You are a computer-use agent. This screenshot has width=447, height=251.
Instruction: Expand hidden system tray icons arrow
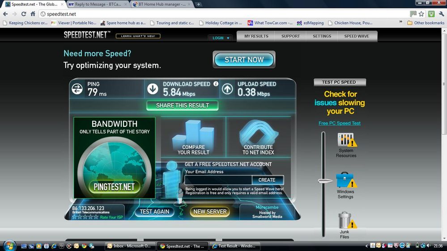point(366,246)
